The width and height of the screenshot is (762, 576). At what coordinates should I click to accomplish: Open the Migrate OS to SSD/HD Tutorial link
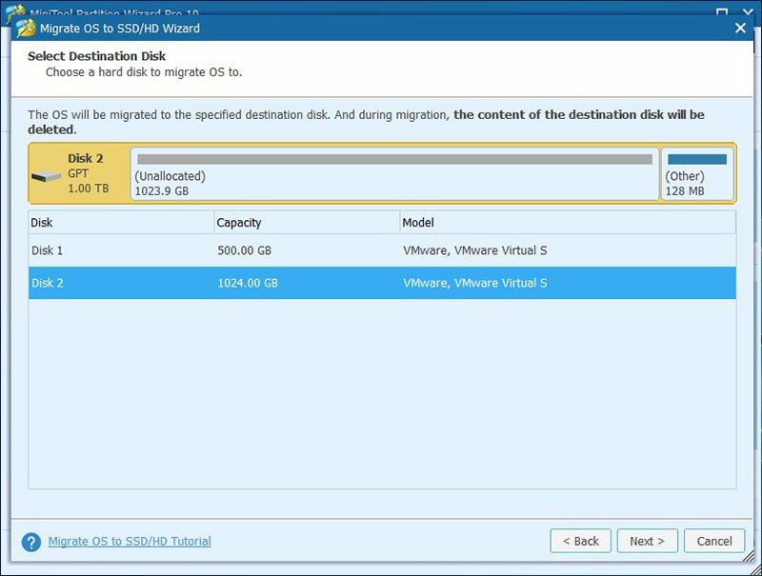coord(130,541)
